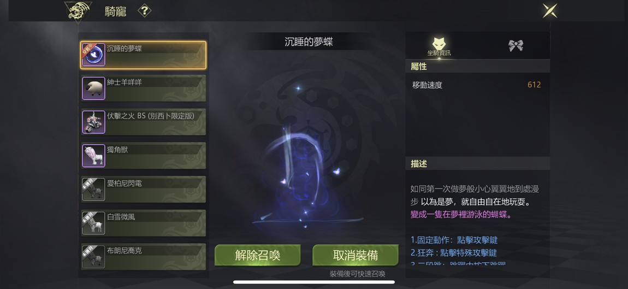The height and width of the screenshot is (289, 628).
Task: Open the ribbon bow appearance tab
Action: pyautogui.click(x=516, y=46)
